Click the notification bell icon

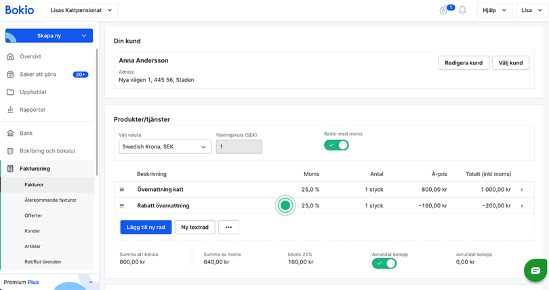(x=462, y=10)
